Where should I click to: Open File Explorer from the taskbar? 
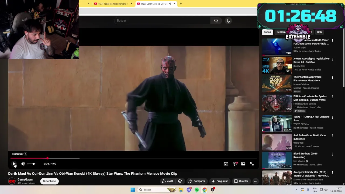pos(181,190)
